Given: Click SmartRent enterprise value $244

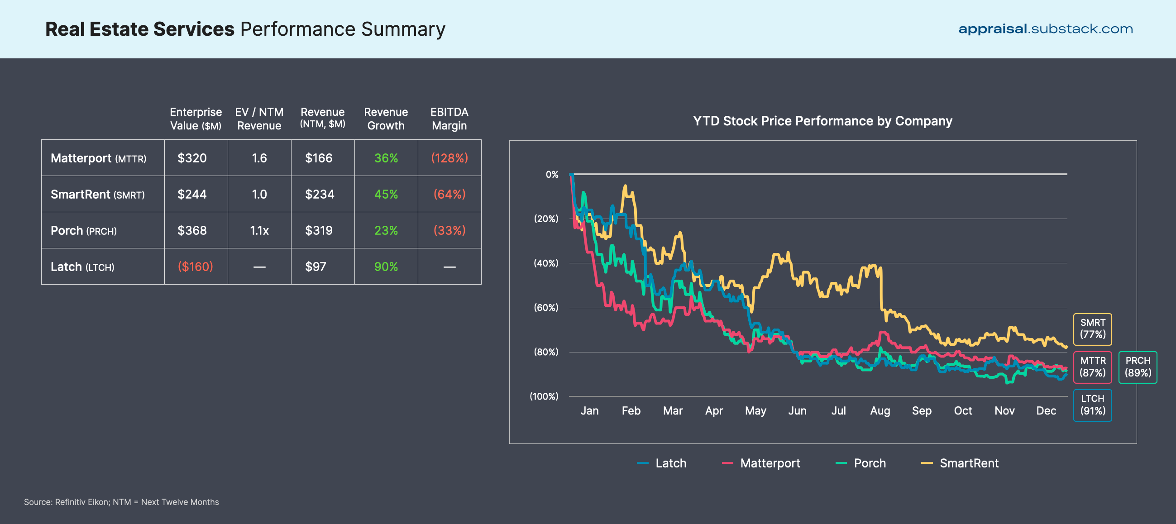Looking at the screenshot, I should coord(192,195).
